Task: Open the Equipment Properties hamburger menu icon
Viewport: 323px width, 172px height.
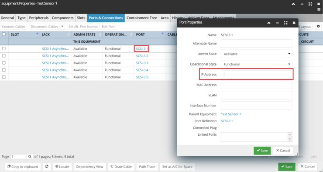Action: tap(319, 10)
